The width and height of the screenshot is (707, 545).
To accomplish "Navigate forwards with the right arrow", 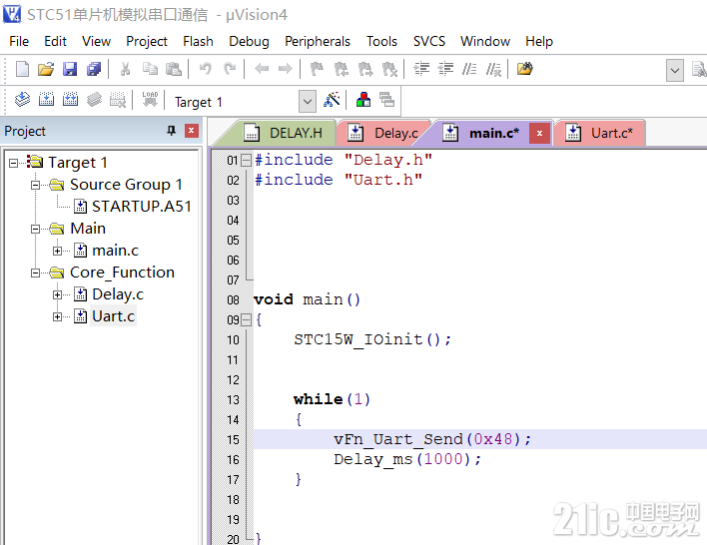I will (285, 69).
